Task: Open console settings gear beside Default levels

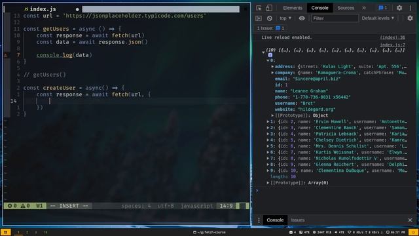Action: click(410, 18)
